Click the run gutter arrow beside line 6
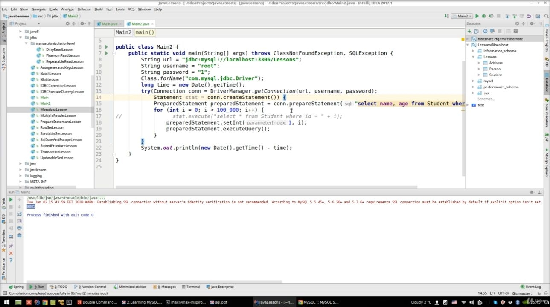This screenshot has height=307, width=550. pyautogui.click(x=106, y=47)
